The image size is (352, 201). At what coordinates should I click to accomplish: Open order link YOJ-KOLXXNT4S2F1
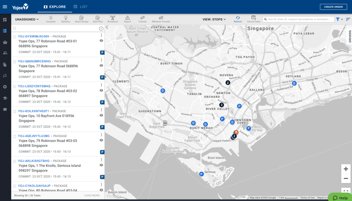pos(33,111)
